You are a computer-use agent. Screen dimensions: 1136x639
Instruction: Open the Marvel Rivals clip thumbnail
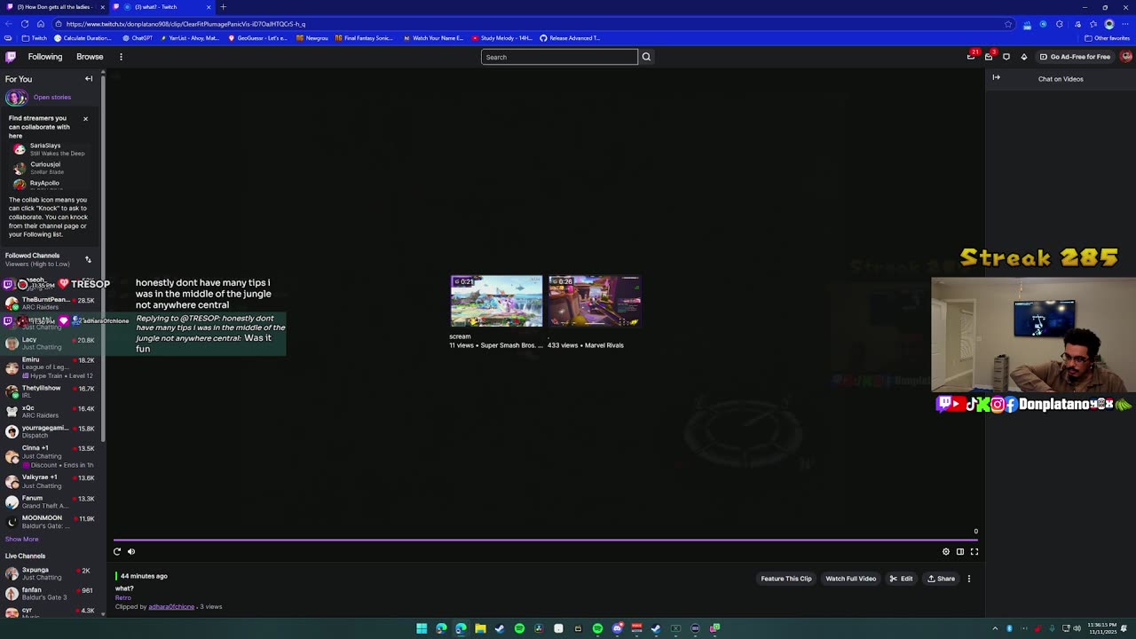[x=595, y=302]
